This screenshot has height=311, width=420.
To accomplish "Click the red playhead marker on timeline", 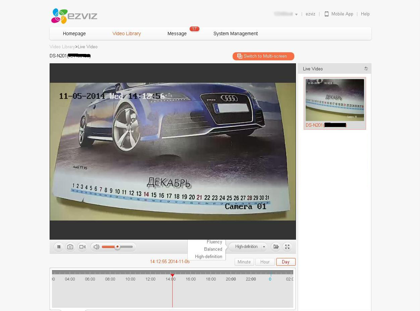I will pyautogui.click(x=172, y=275).
